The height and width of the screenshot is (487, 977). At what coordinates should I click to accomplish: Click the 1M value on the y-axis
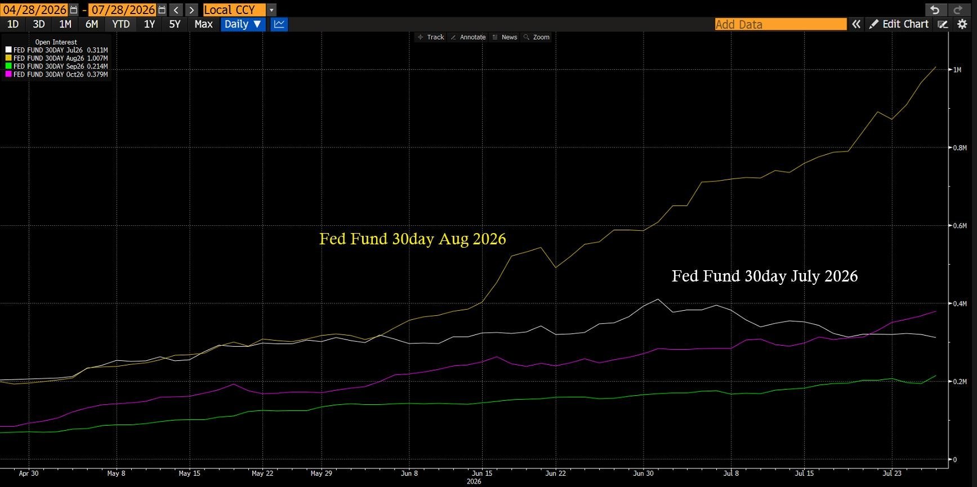[x=957, y=70]
